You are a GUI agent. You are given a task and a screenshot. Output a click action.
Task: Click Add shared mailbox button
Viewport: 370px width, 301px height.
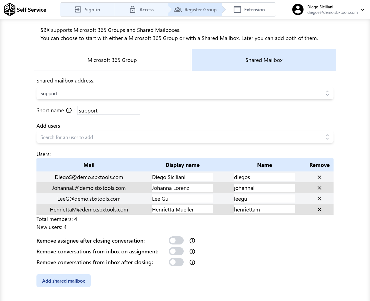tap(63, 281)
